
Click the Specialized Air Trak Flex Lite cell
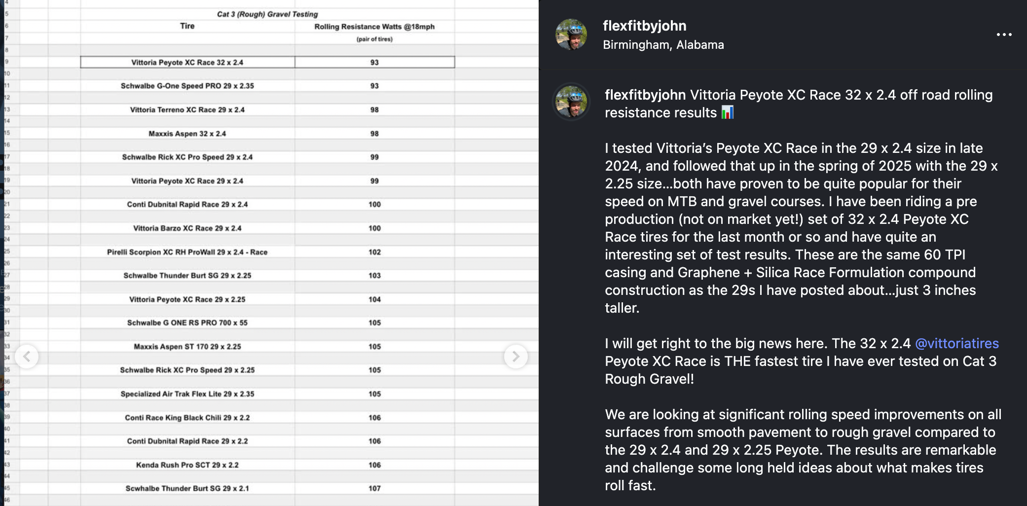187,394
